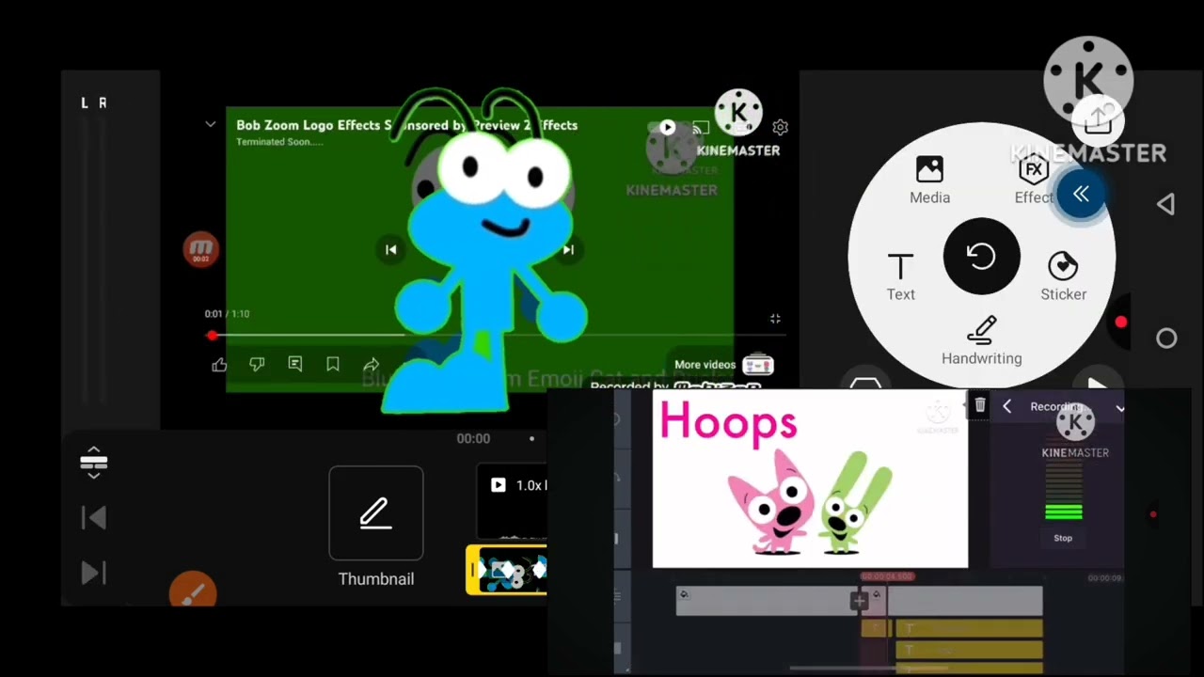The width and height of the screenshot is (1204, 677).
Task: Click the red record dot beside the radial menu
Action: 1120,323
